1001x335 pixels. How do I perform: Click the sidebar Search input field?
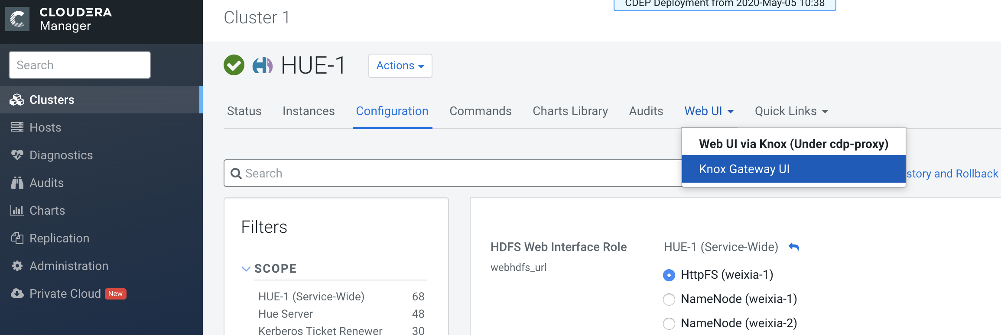[80, 65]
